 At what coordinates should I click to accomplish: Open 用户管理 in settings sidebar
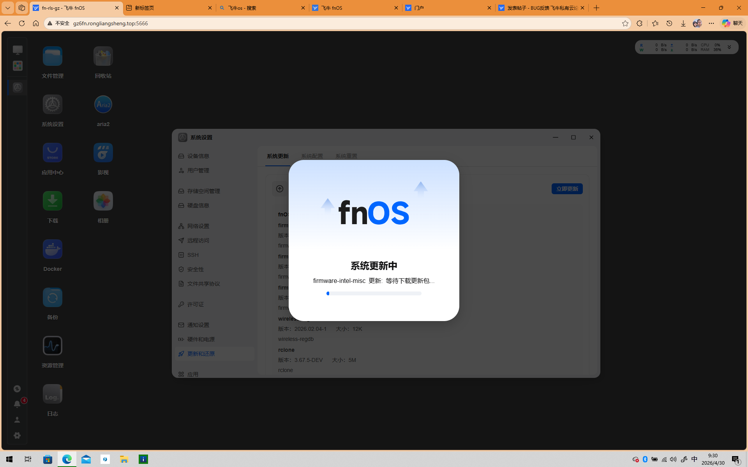tap(214, 170)
